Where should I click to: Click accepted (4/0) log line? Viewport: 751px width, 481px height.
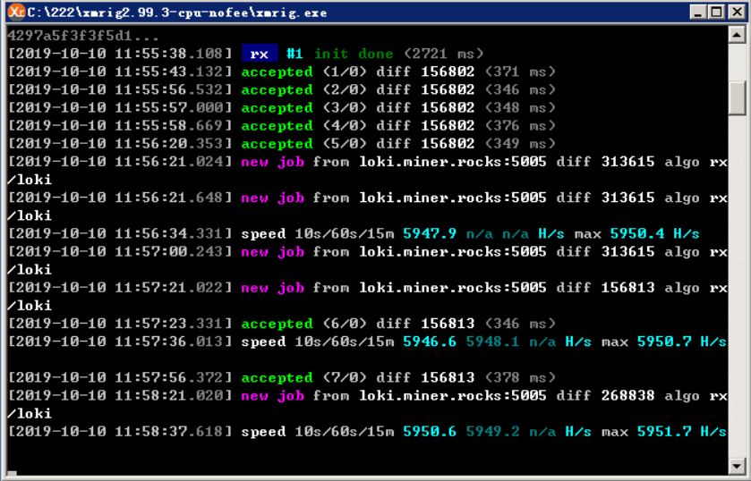(282, 125)
